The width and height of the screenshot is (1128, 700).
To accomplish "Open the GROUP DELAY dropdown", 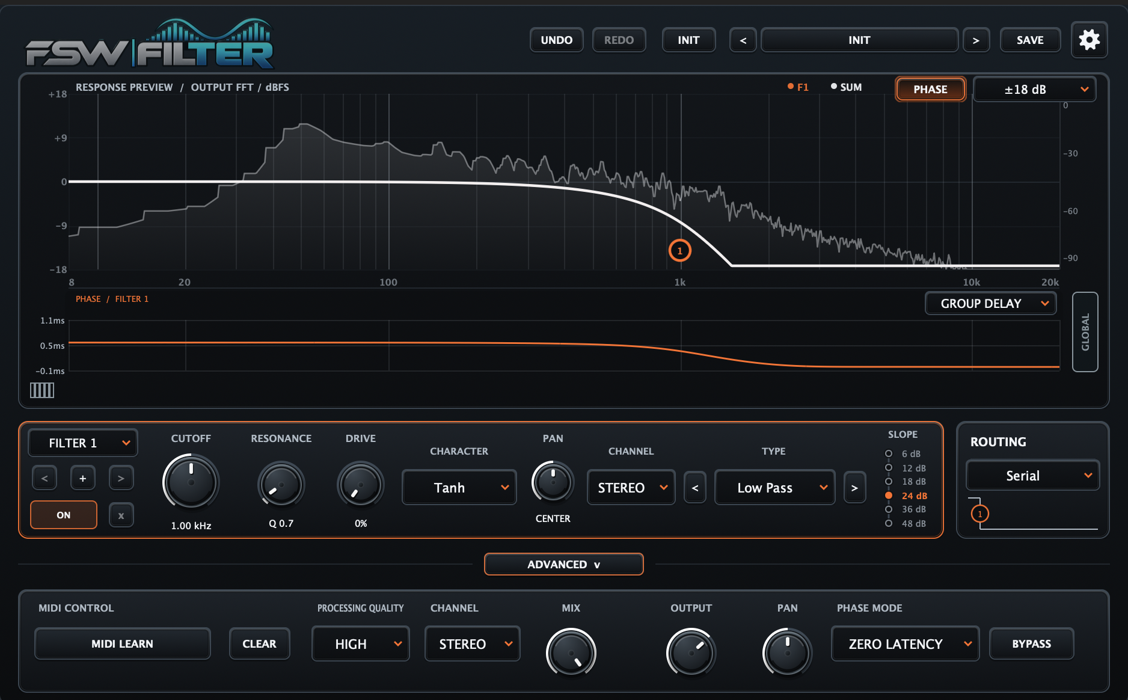I will click(990, 304).
